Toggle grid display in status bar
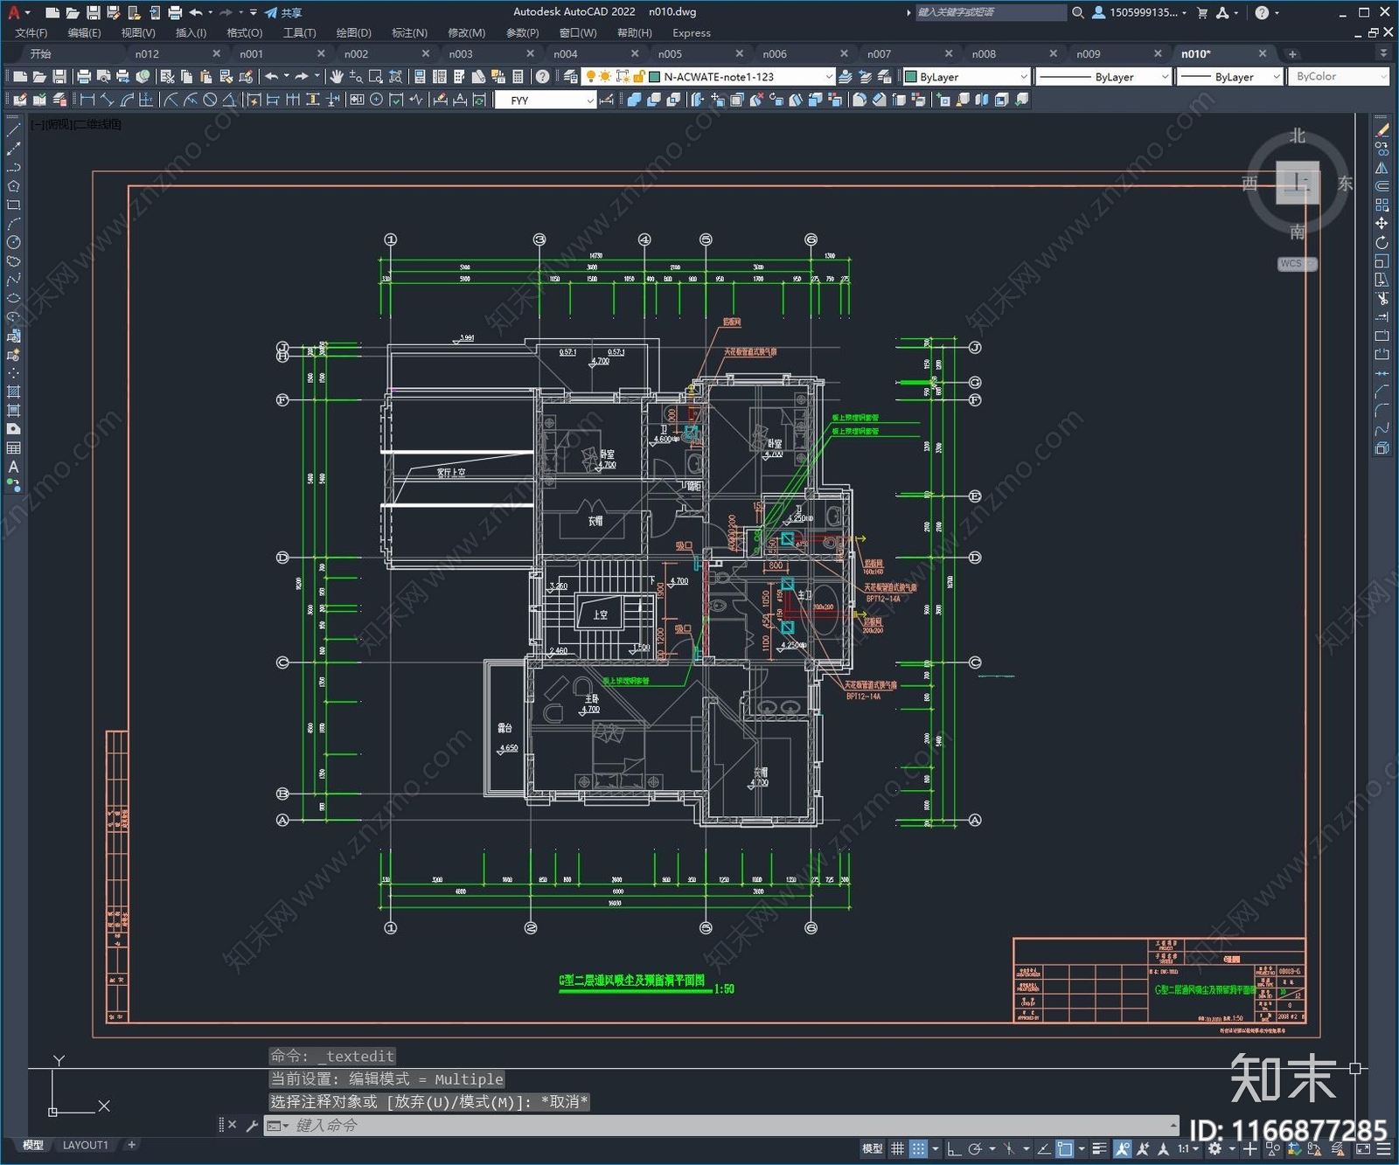 pos(897,1148)
